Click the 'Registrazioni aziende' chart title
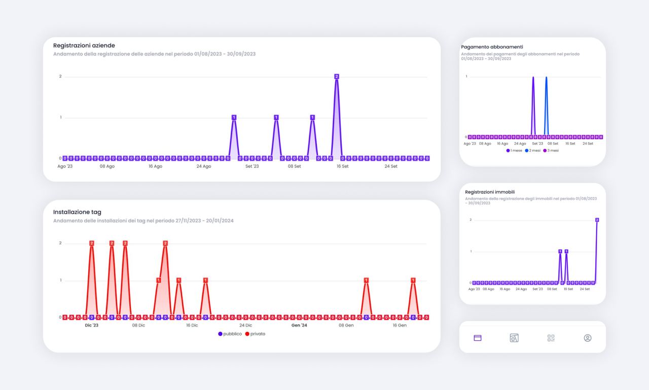This screenshot has width=649, height=390. pos(84,45)
